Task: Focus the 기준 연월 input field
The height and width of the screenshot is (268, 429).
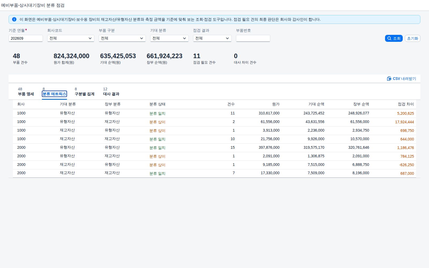Action: pos(26,38)
